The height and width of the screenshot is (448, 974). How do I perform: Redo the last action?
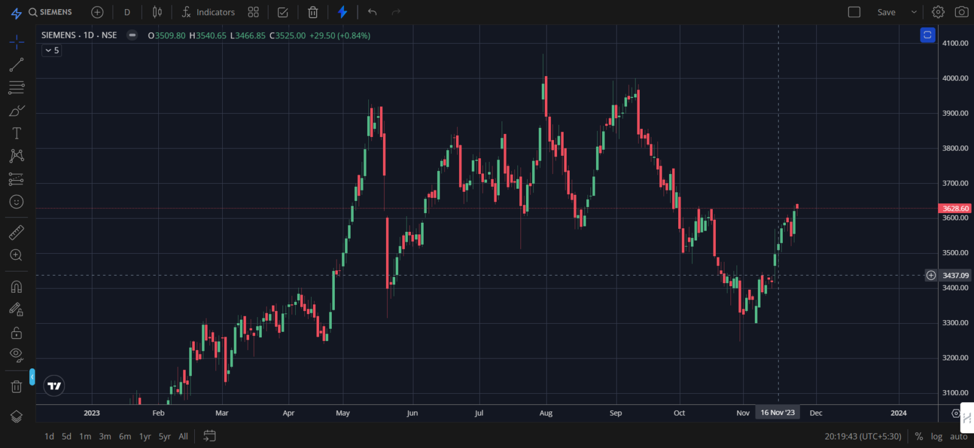pos(396,12)
